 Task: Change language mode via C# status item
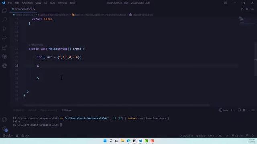(x=227, y=136)
